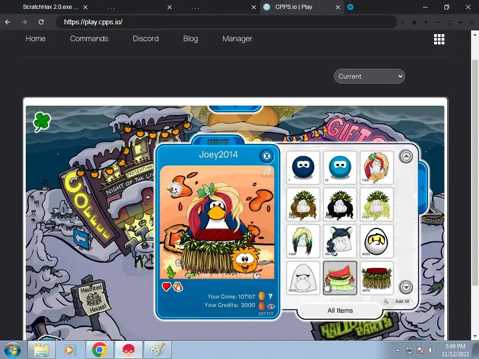Open Chrome from taskbar
The image size is (479, 359).
[99, 350]
